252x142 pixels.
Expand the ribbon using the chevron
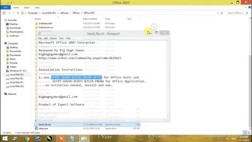click(246, 7)
